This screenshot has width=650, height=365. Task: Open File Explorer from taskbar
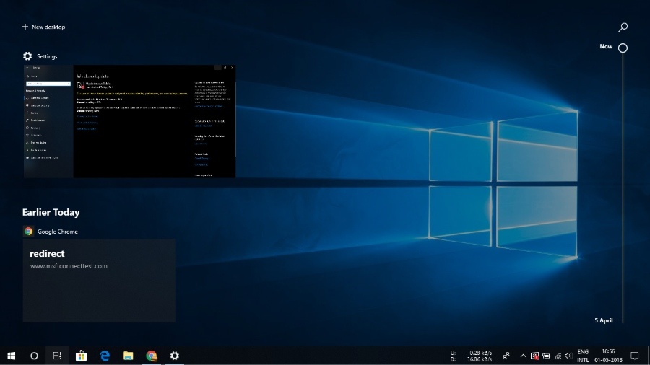[128, 356]
